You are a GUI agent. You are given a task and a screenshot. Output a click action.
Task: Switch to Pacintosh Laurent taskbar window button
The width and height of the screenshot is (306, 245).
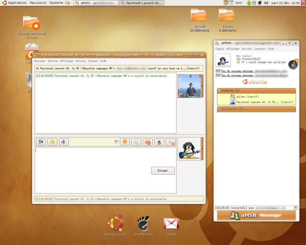tap(142, 3)
